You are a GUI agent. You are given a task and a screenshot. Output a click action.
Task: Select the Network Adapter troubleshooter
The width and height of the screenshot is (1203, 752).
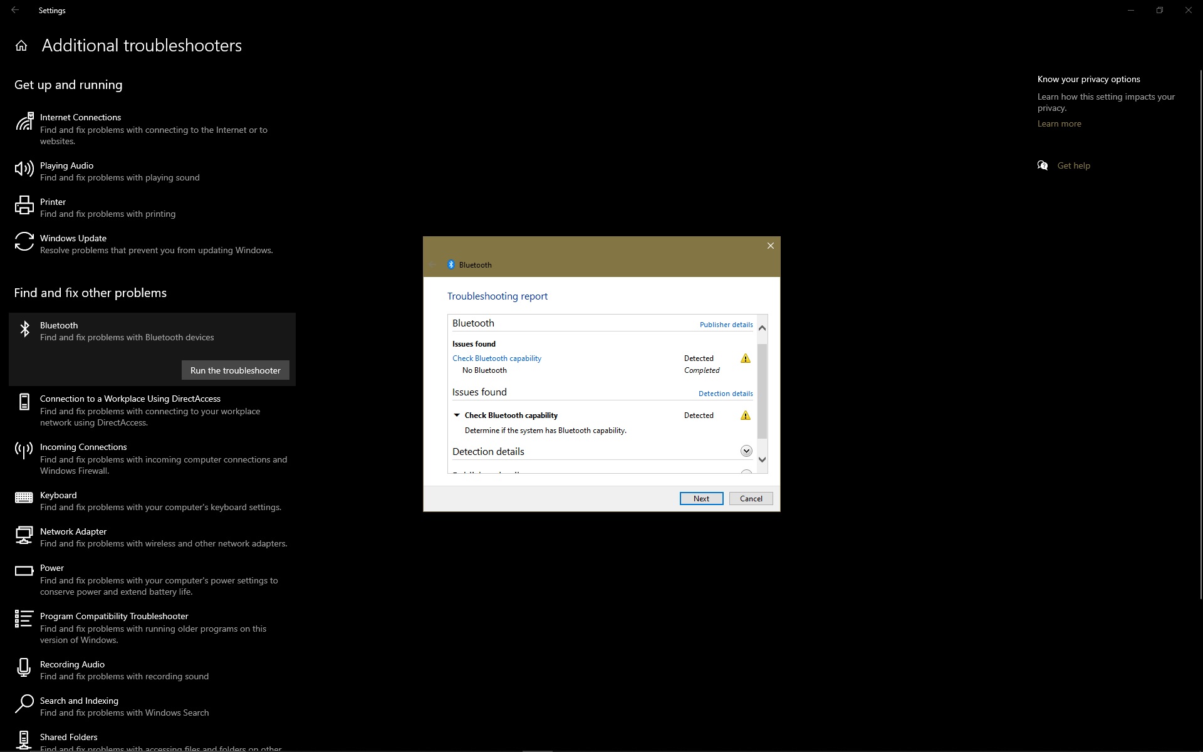pos(152,537)
